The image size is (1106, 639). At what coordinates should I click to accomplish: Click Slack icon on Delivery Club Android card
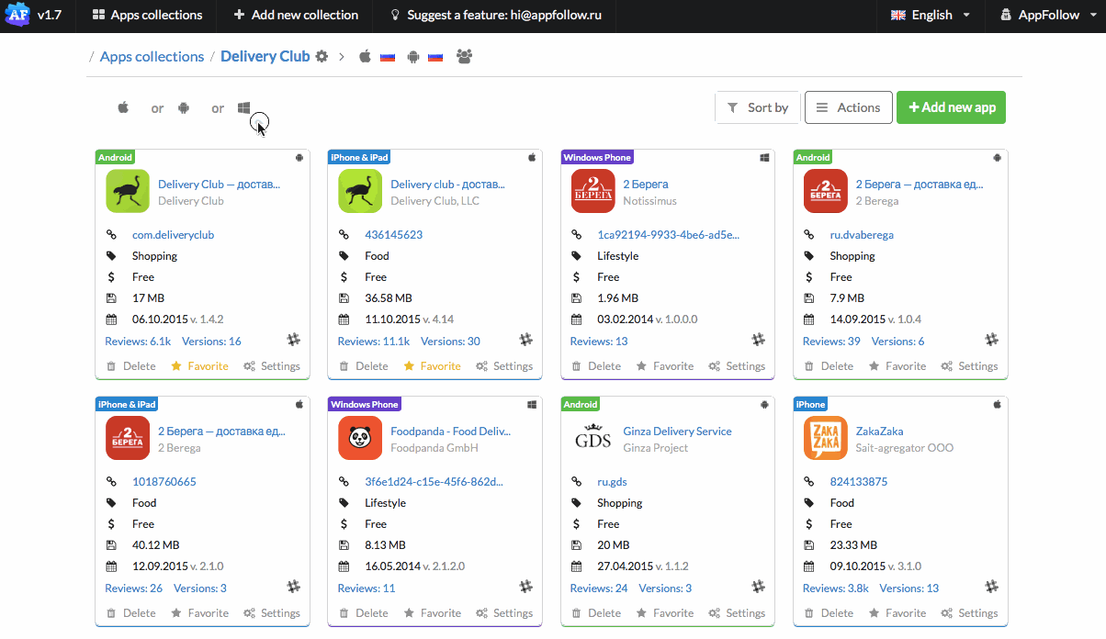[x=294, y=339]
